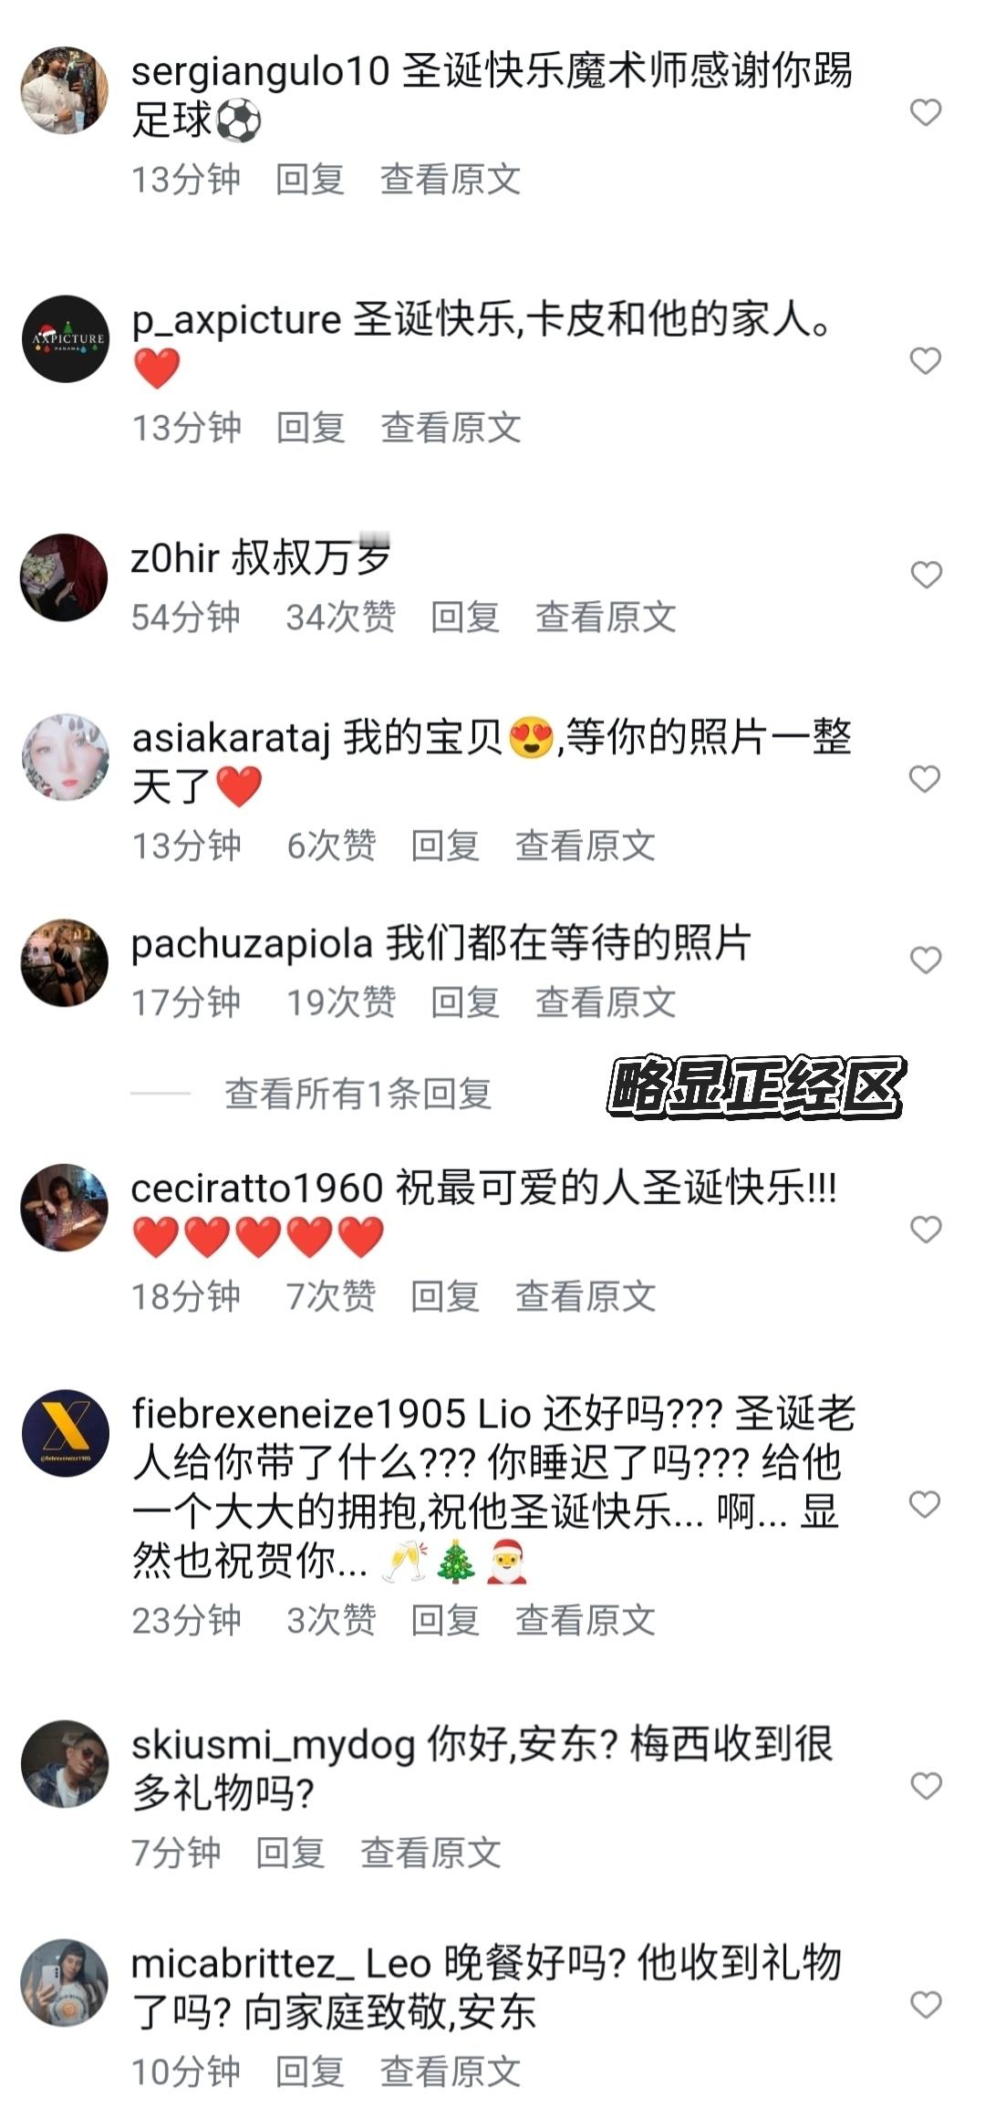This screenshot has width=985, height=2118.
Task: Open 34次赞 likes list on z0hir's comment
Action: pyautogui.click(x=341, y=617)
